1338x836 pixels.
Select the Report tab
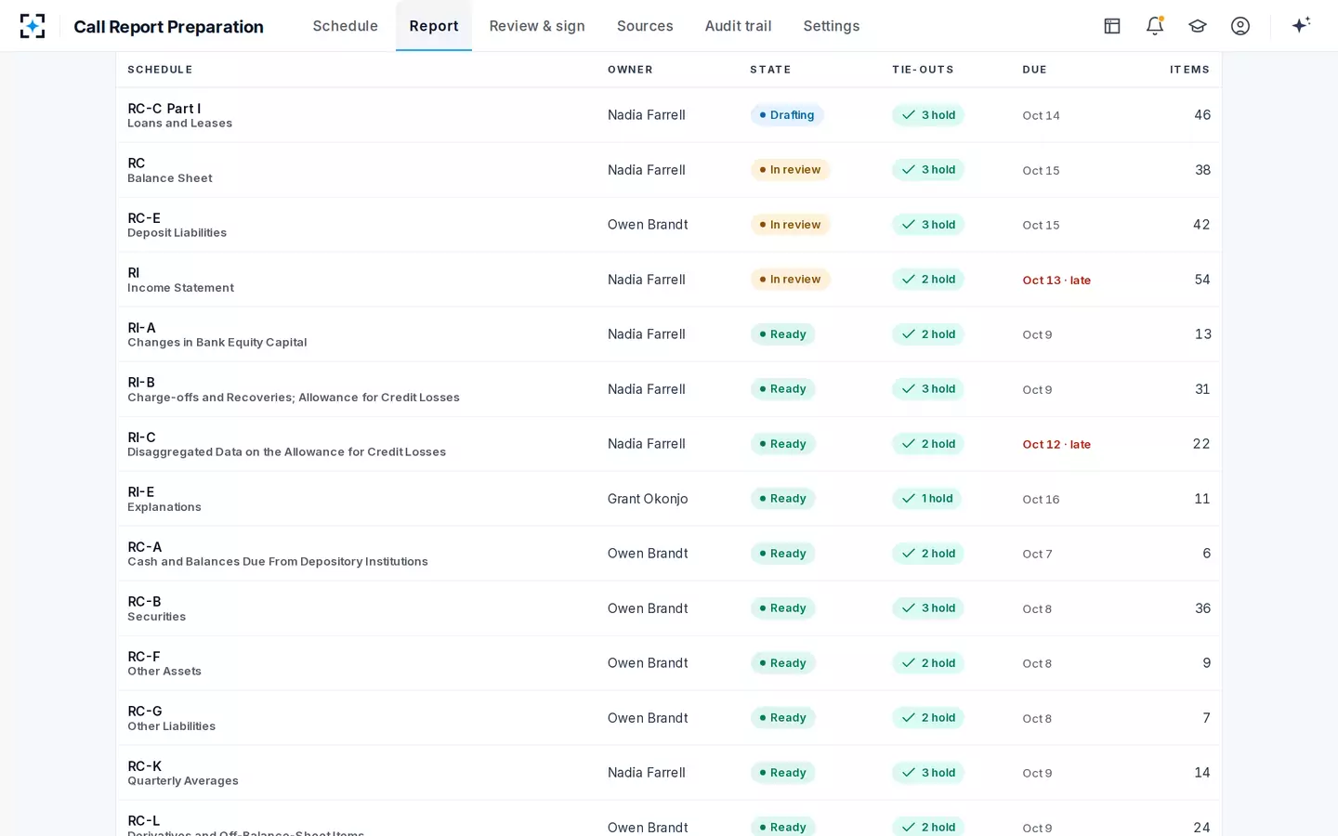[434, 26]
